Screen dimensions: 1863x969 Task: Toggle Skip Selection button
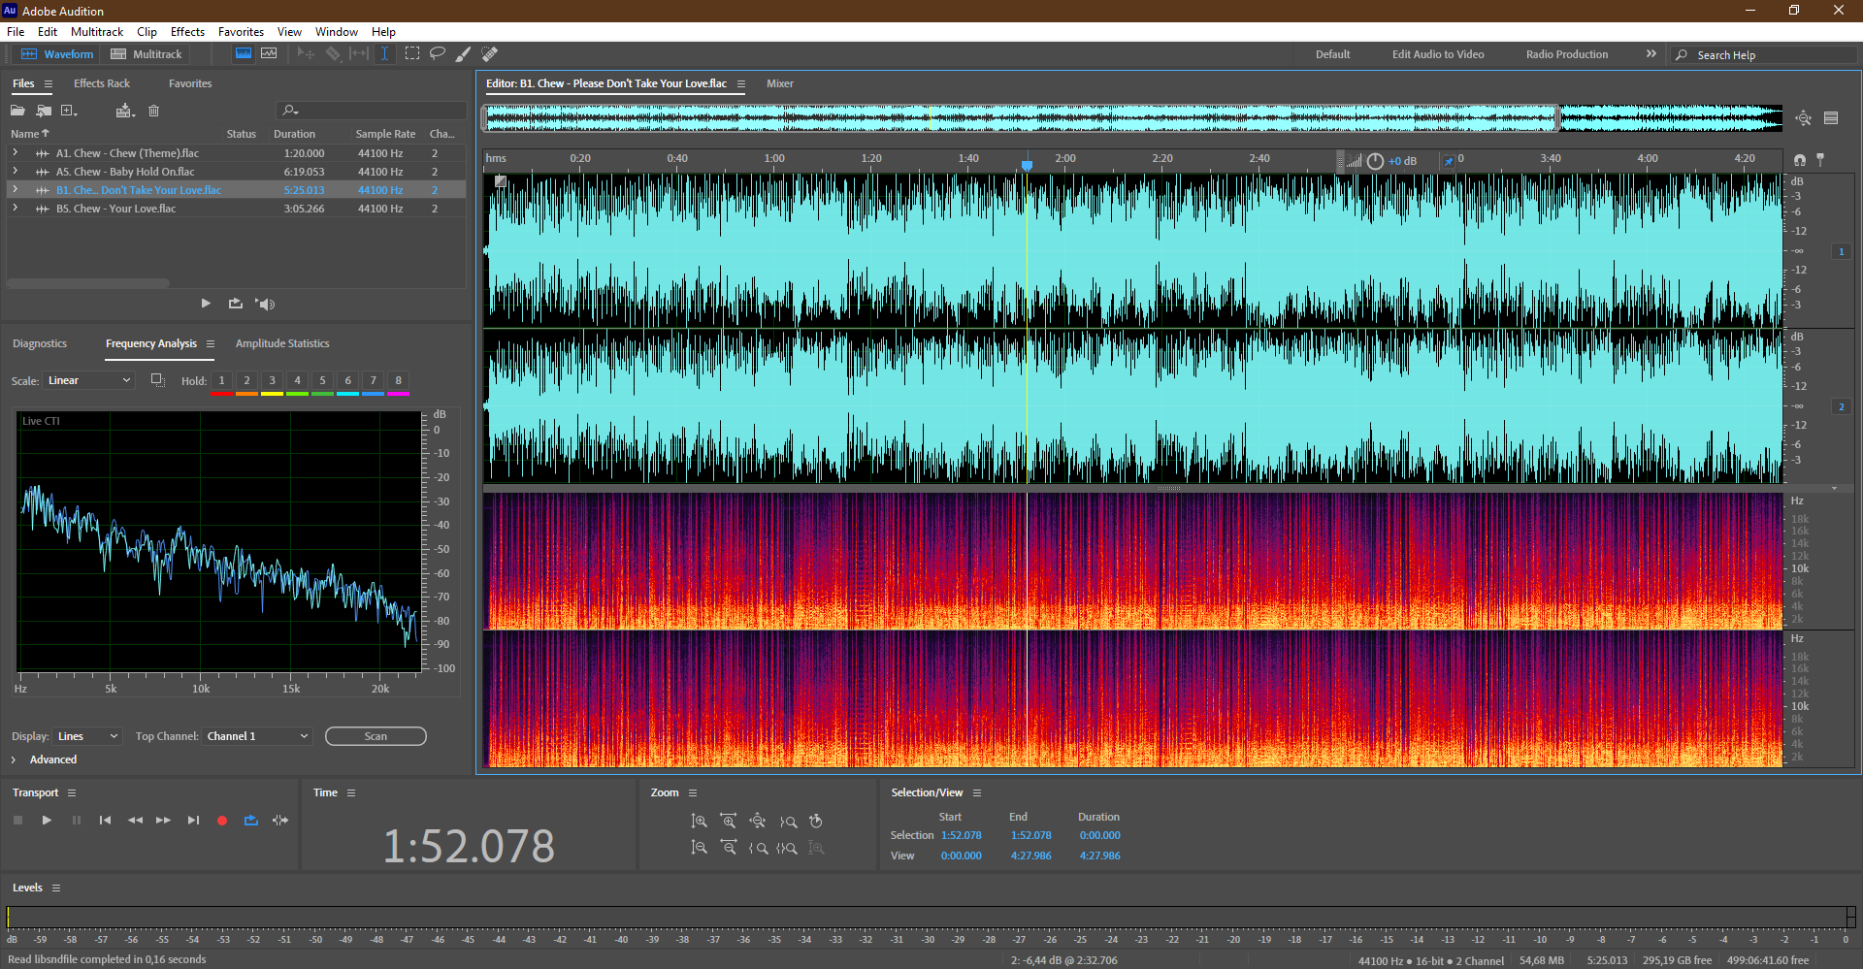[x=280, y=821]
